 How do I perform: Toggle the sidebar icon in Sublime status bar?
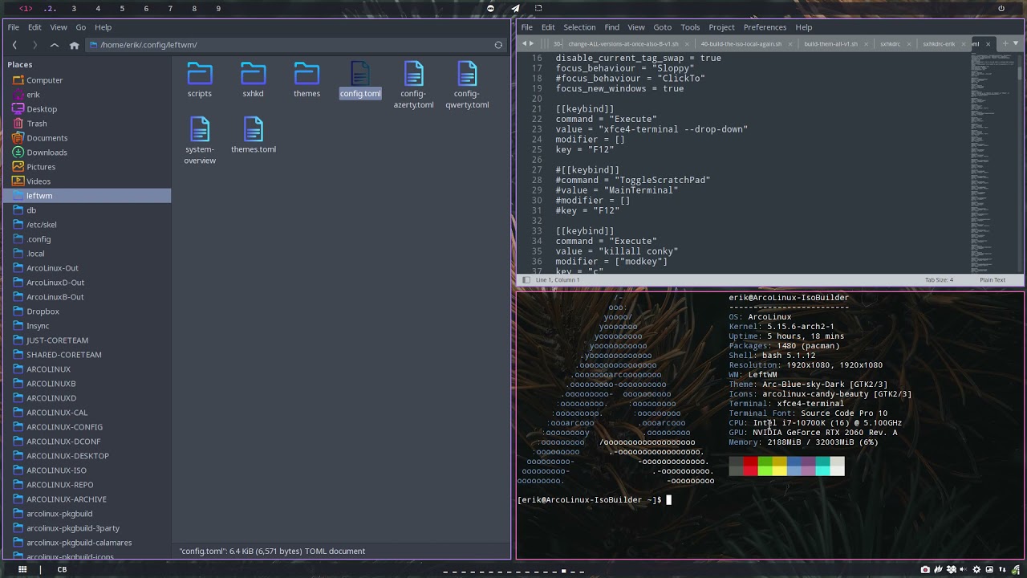pos(526,279)
